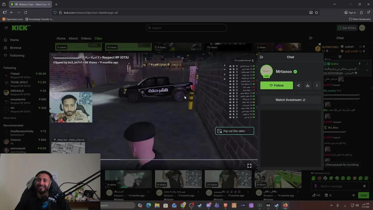
Task: Go to the Kick logo homepage
Action: pyautogui.click(x=21, y=28)
